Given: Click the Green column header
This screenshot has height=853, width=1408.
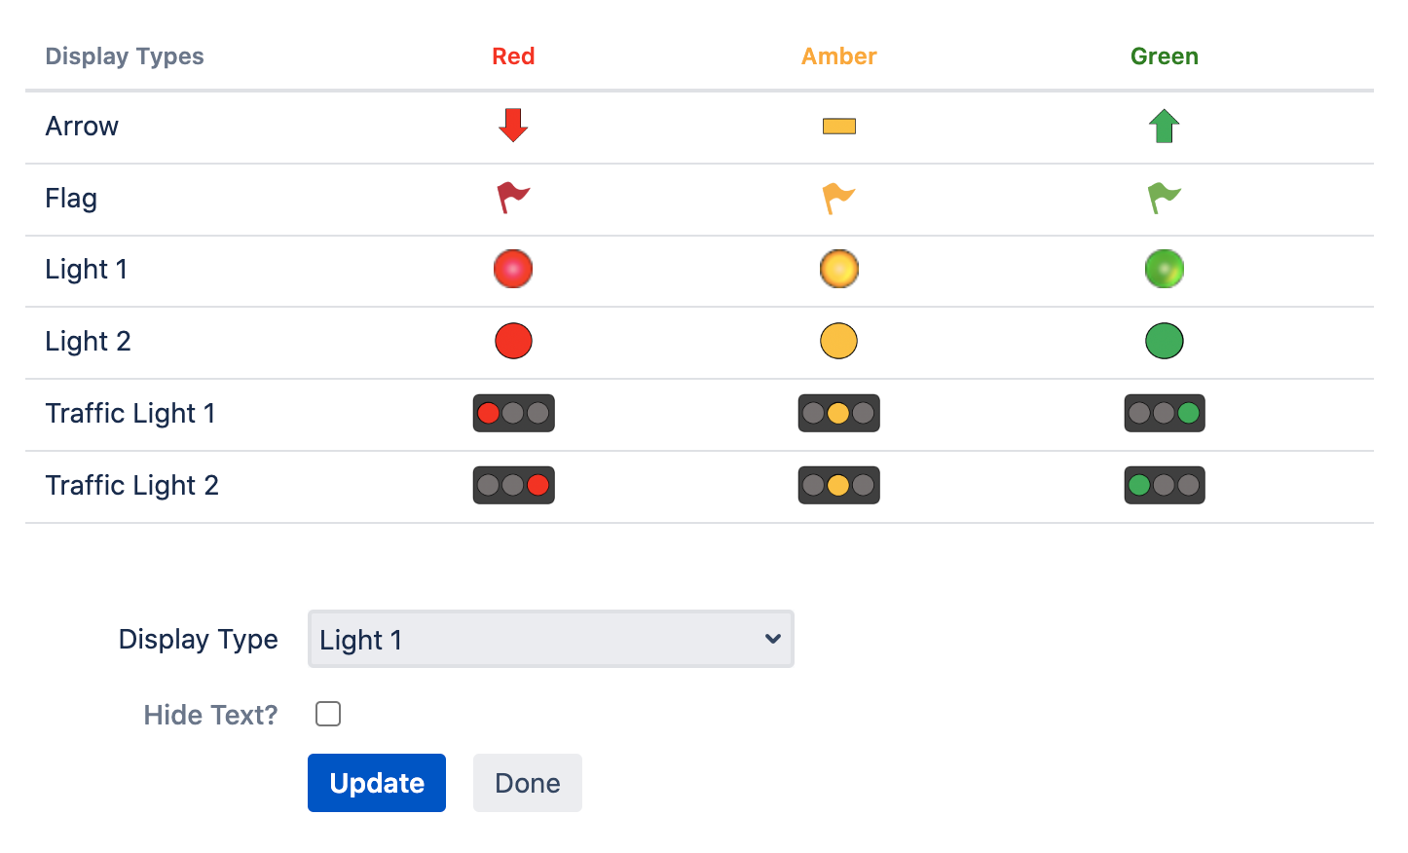Looking at the screenshot, I should [1164, 56].
